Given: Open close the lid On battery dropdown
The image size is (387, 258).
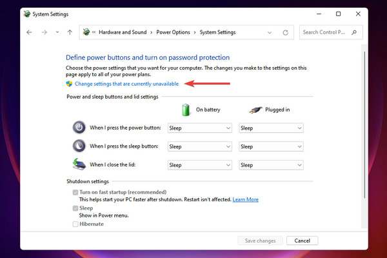Looking at the screenshot, I should (200, 165).
